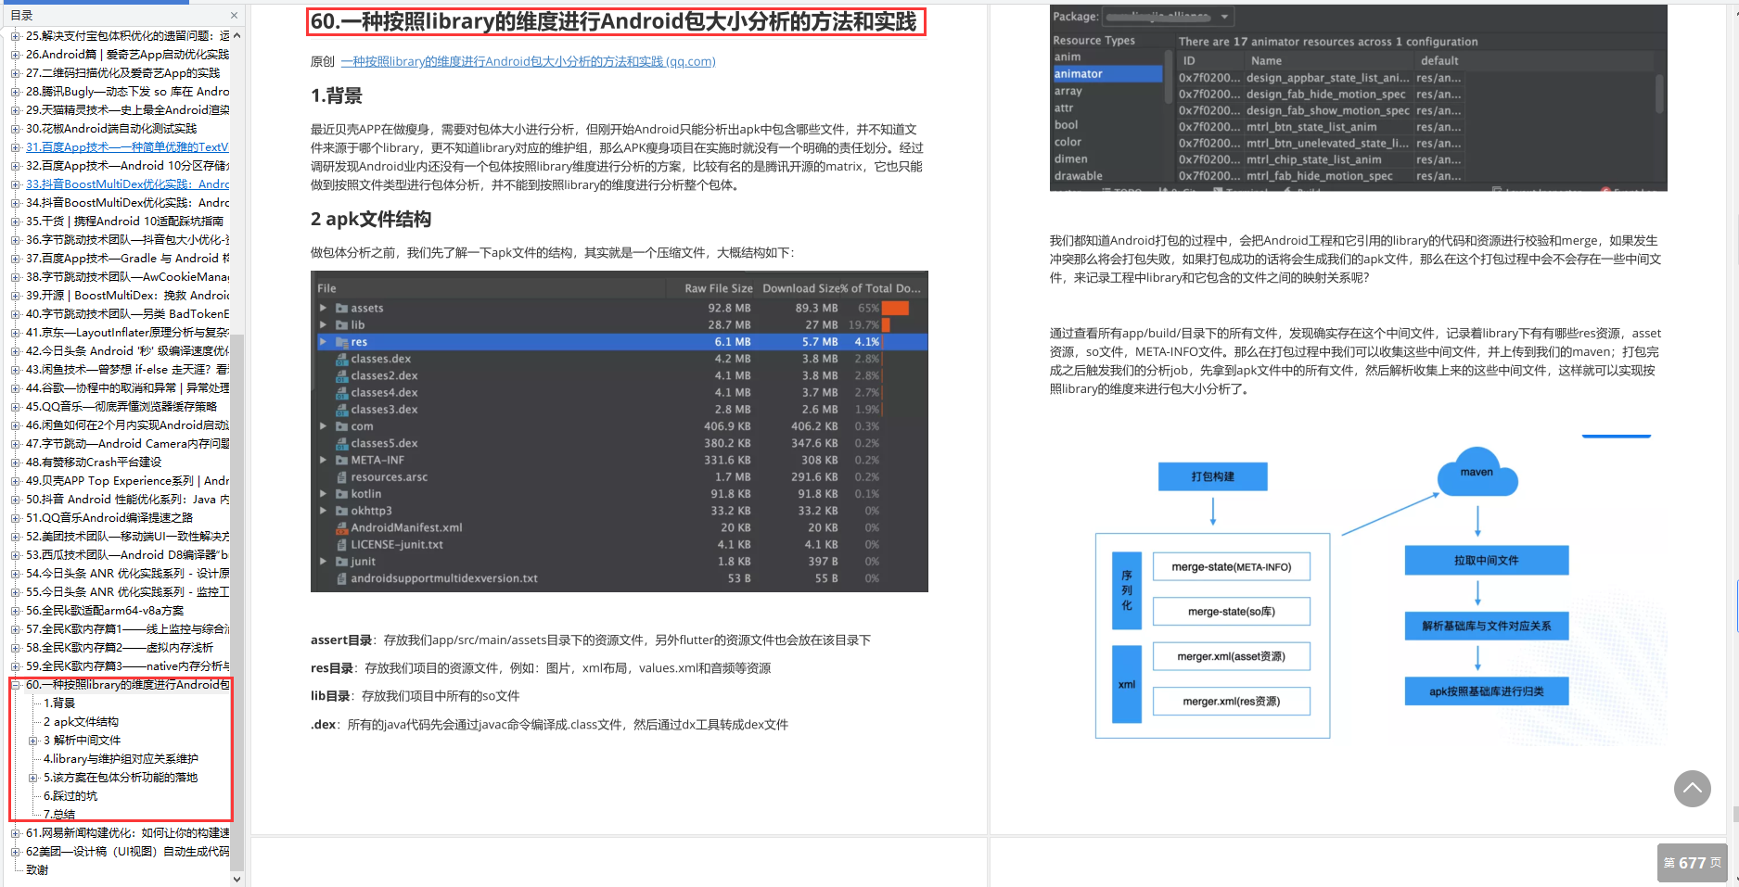Viewport: 1739px width, 887px height.
Task: Expand the 5.该方案在包体分析功能的落地 outline node
Action: [x=33, y=778]
